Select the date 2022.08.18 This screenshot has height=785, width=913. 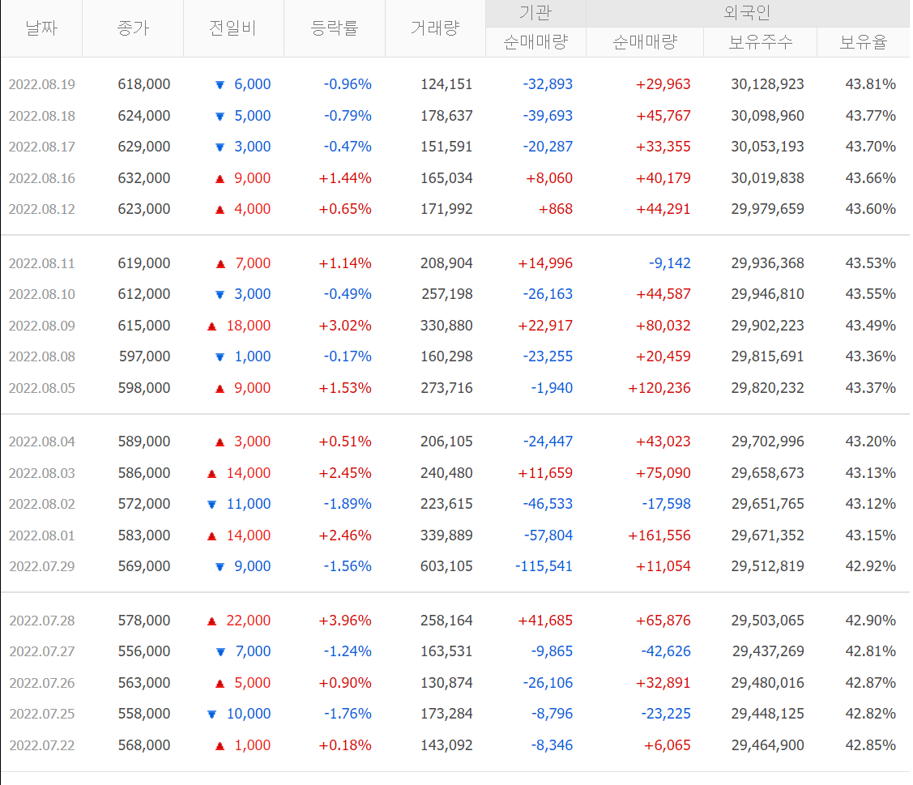[x=42, y=116]
